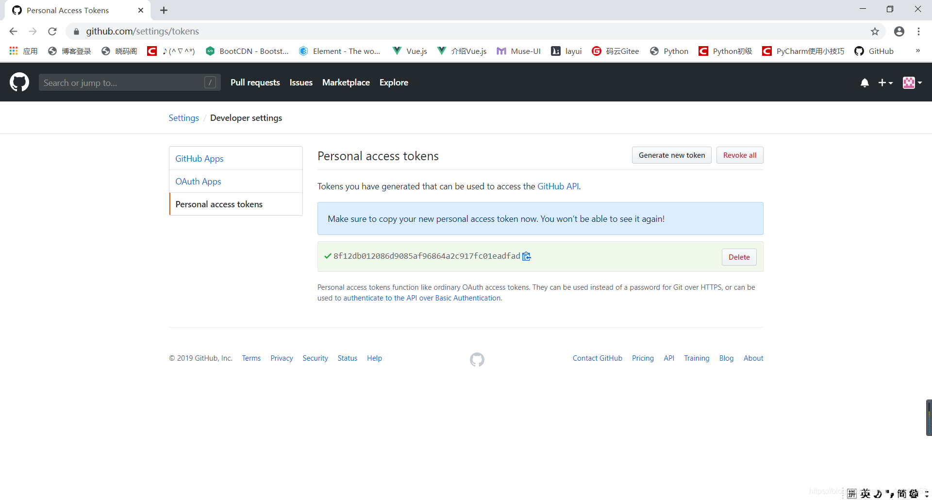This screenshot has height=500, width=932.
Task: Open the 码云Gitee bookmark
Action: (x=616, y=51)
